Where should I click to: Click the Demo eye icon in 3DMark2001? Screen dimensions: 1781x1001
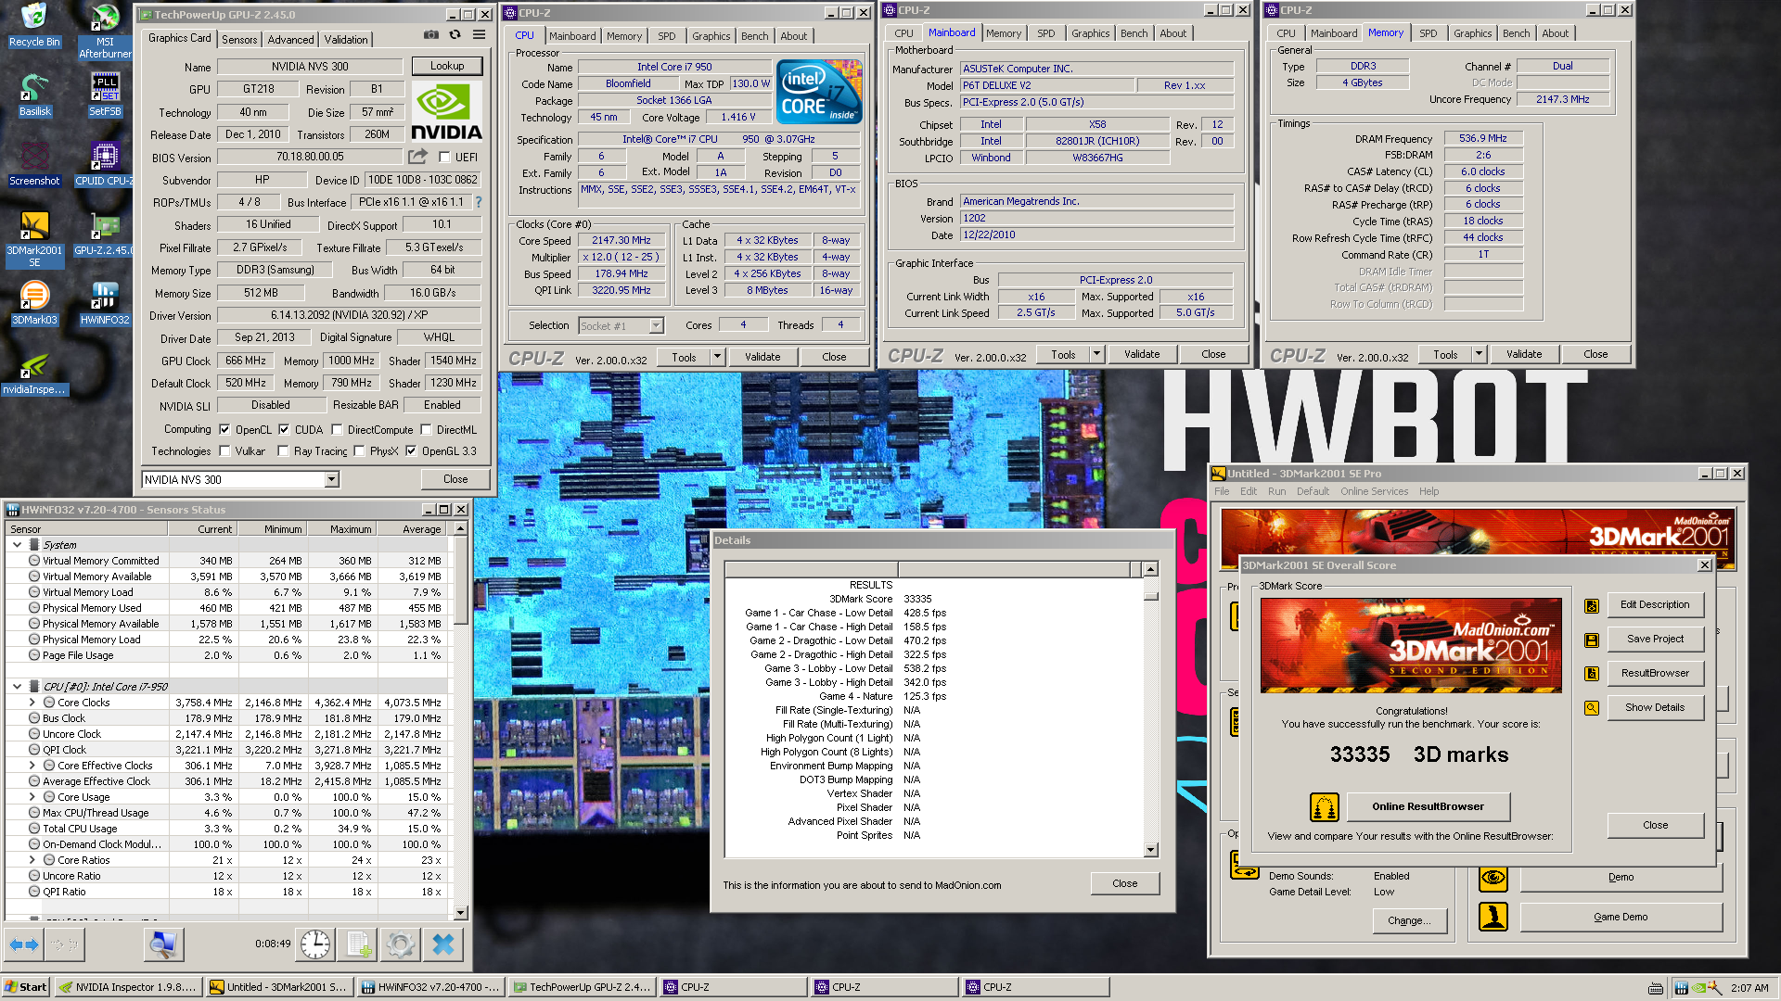pos(1493,877)
